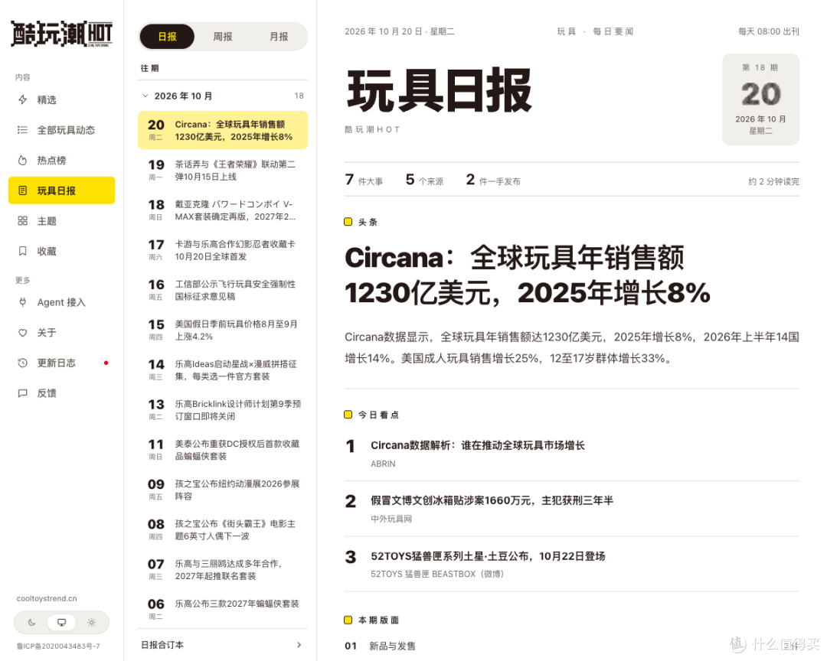Viewport: 827px width, 661px height.
Task: Open the issue dated 16 about 工信部公示
Action: pyautogui.click(x=223, y=290)
